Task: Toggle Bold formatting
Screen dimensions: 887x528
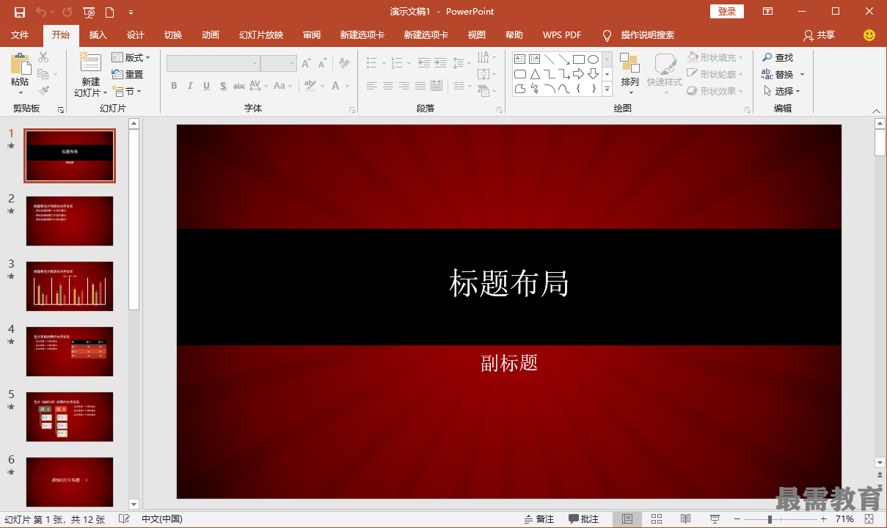Action: (x=174, y=86)
